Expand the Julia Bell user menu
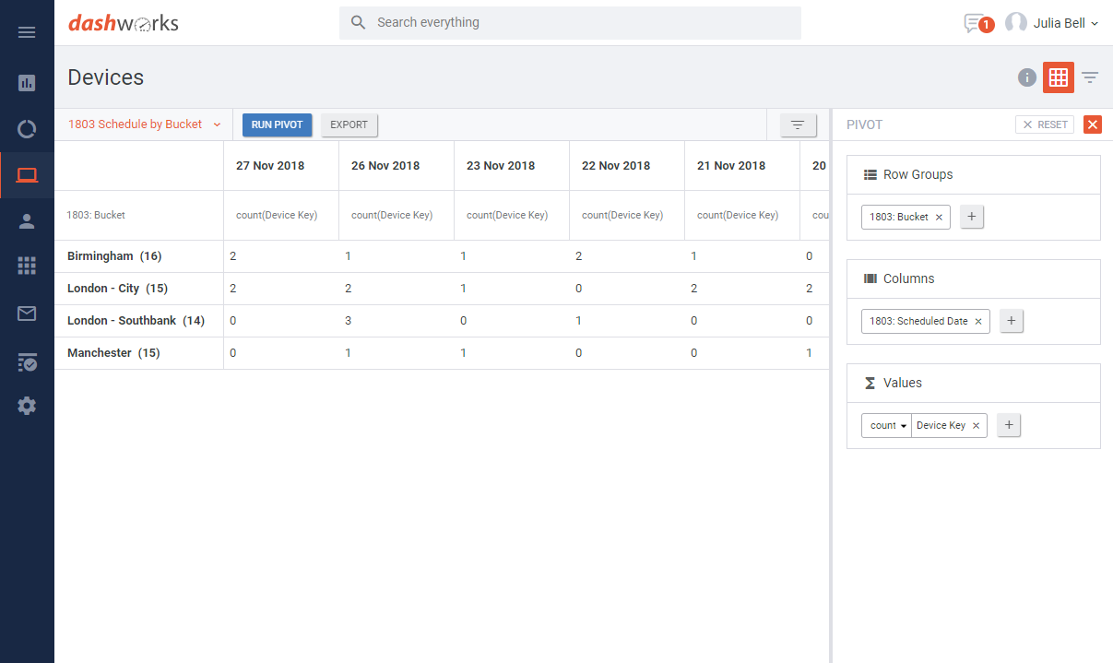 1066,23
